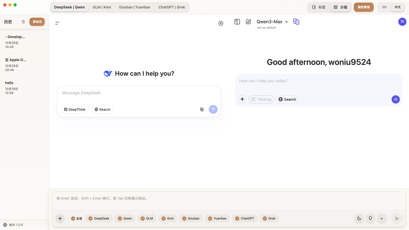Open the Qwen3-Max model dropdown
The height and width of the screenshot is (230, 409).
272,22
